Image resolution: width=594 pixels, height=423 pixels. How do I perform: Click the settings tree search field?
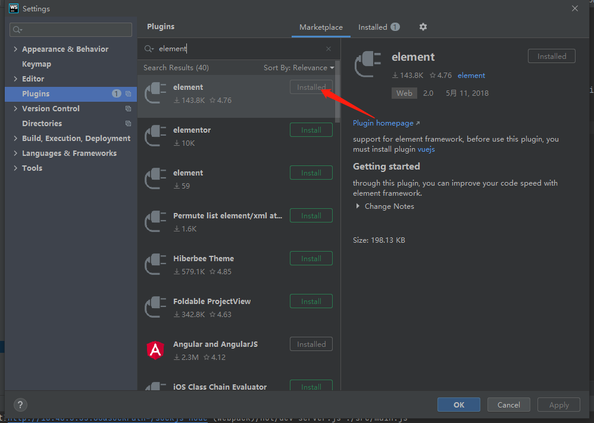pos(71,30)
